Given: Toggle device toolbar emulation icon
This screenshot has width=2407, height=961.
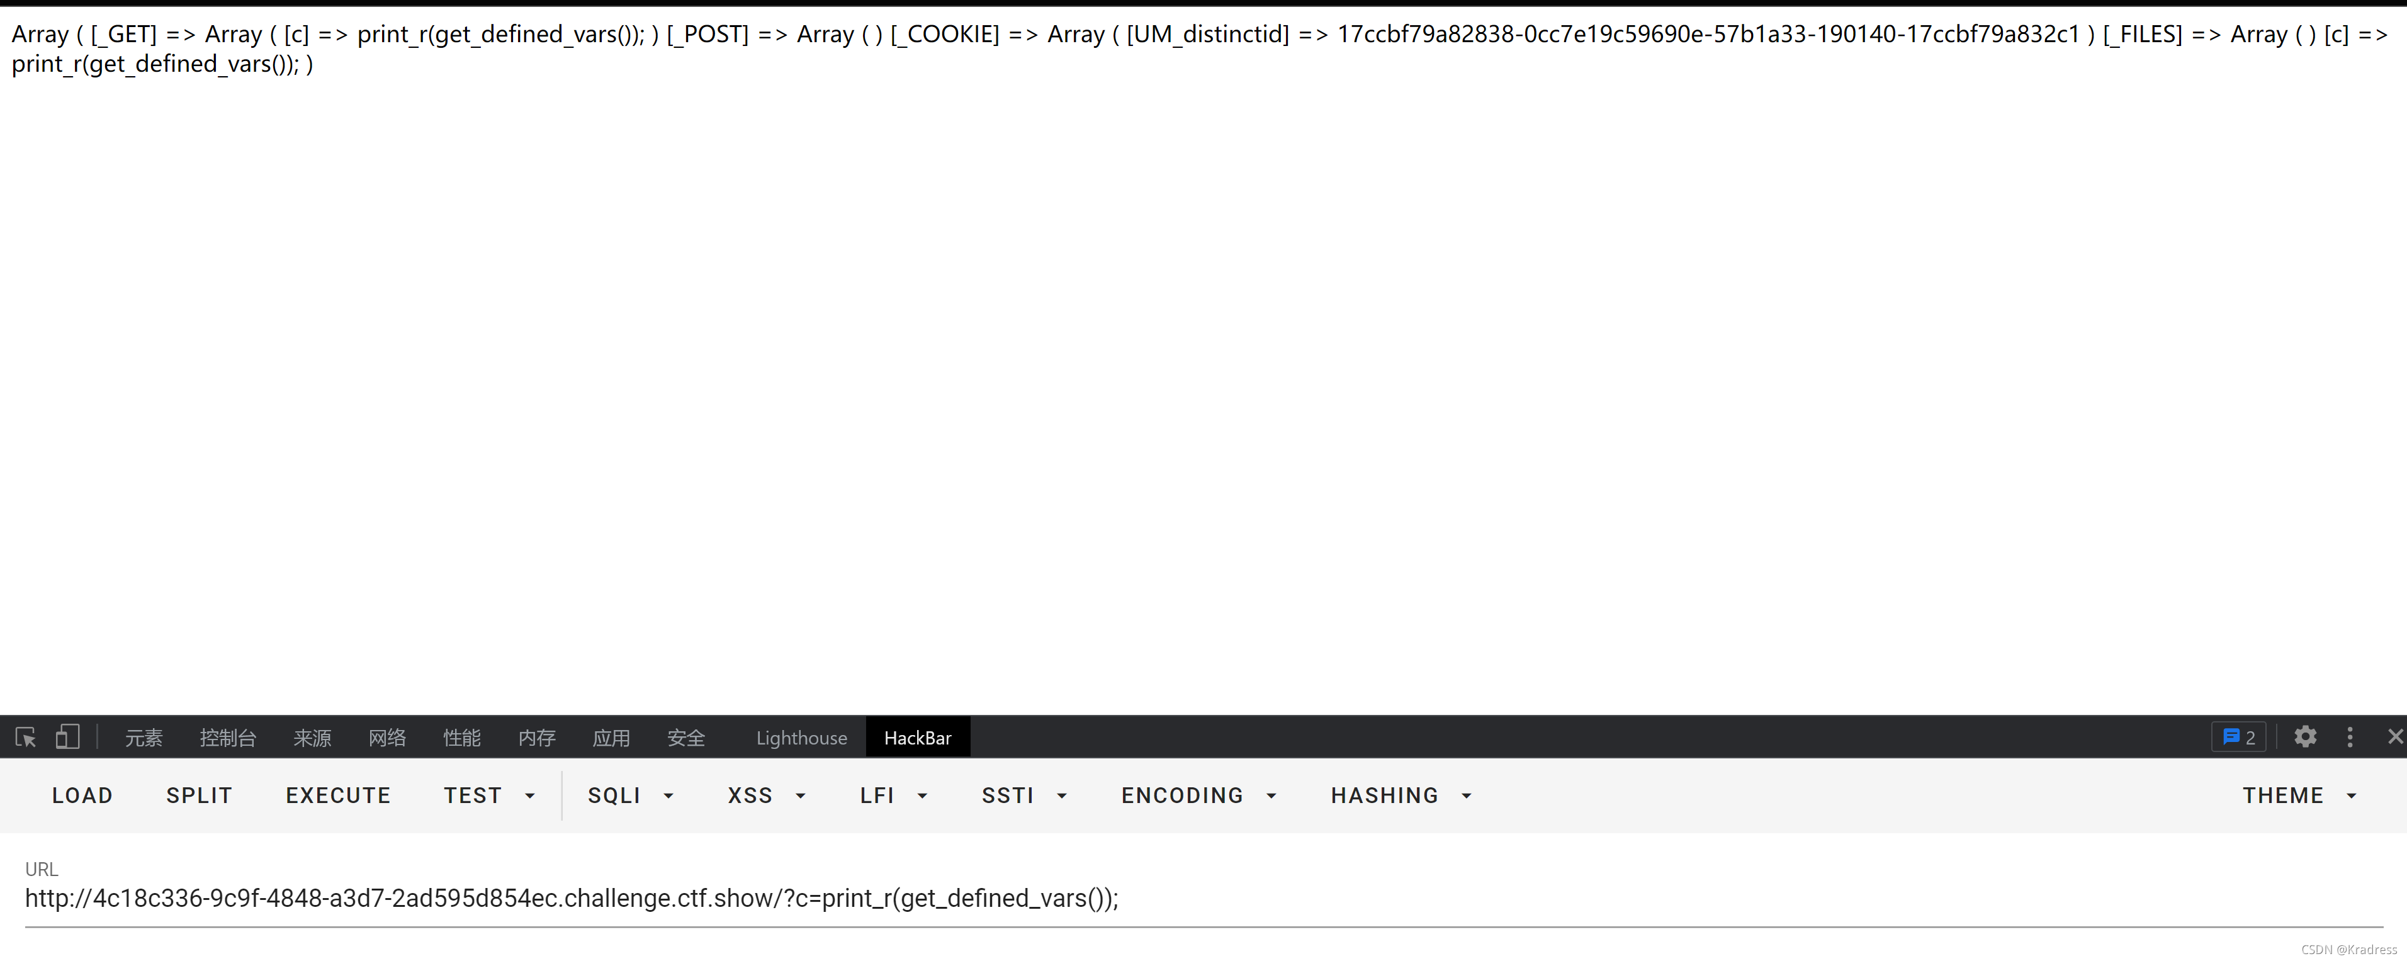Looking at the screenshot, I should click(67, 737).
